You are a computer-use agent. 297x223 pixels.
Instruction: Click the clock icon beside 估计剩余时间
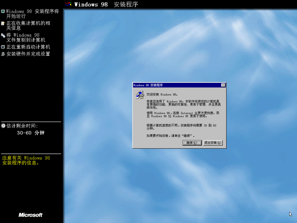coord(3,126)
